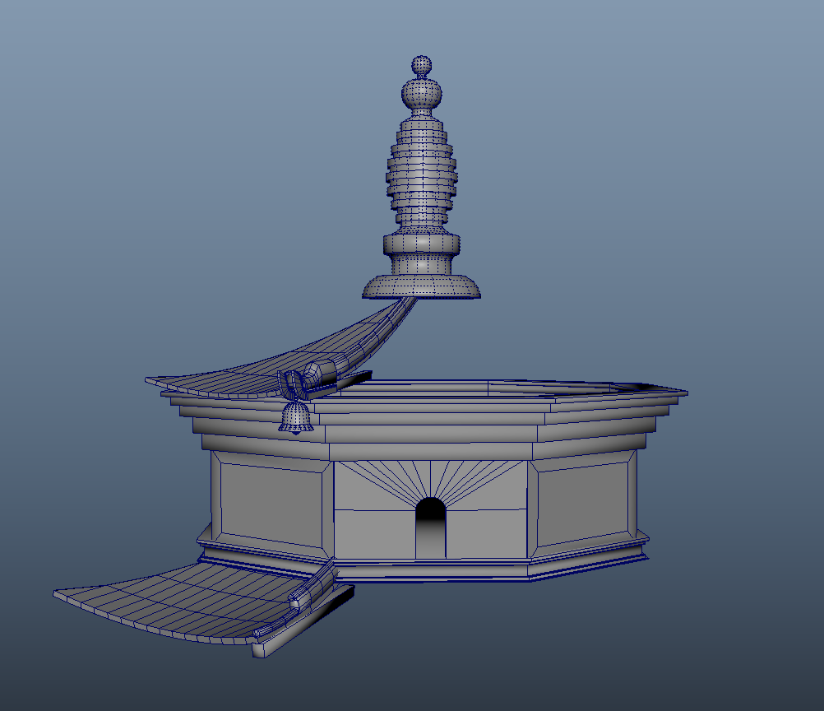Select the larger sphere below the finial tip

[422, 93]
